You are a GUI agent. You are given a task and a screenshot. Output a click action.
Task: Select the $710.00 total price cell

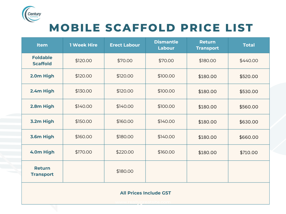[x=249, y=153]
